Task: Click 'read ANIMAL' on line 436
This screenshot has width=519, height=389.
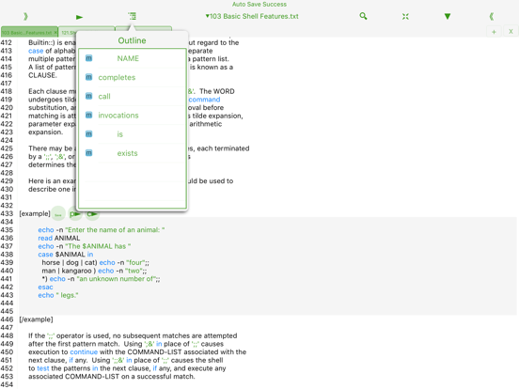Action: point(59,238)
